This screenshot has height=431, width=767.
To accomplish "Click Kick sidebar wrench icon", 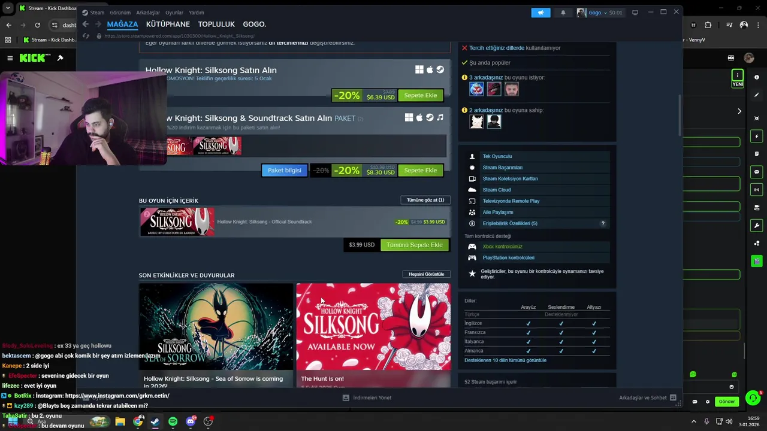I will [757, 226].
